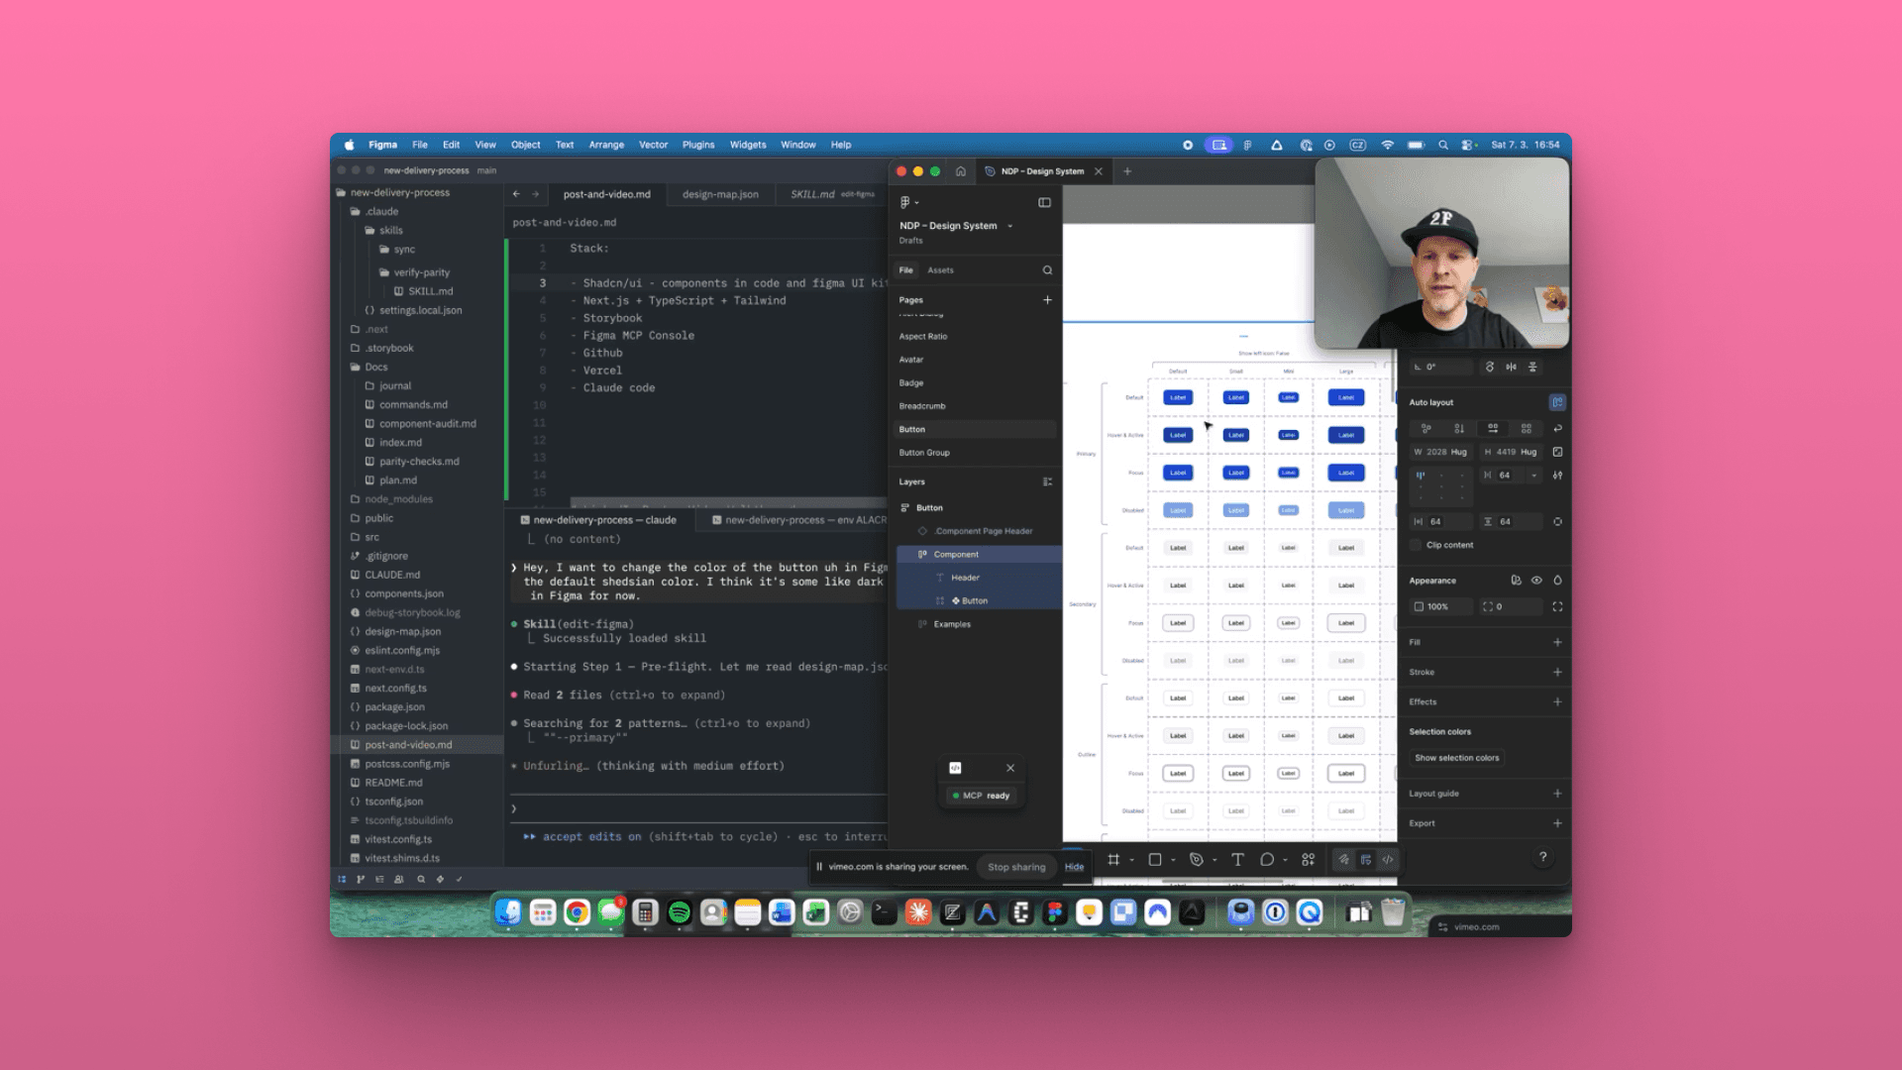Set auto layout to vertical direction
This screenshot has height=1070, width=1902.
tap(1459, 428)
